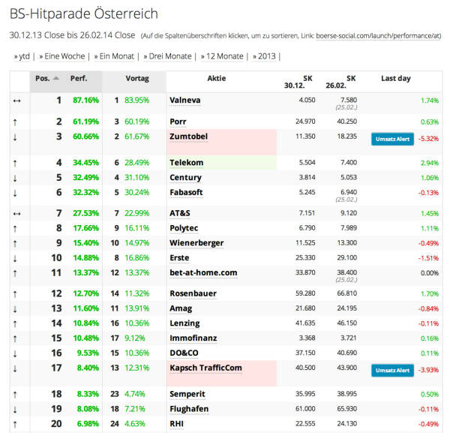Click the bet-at-home.com stock link

[203, 272]
